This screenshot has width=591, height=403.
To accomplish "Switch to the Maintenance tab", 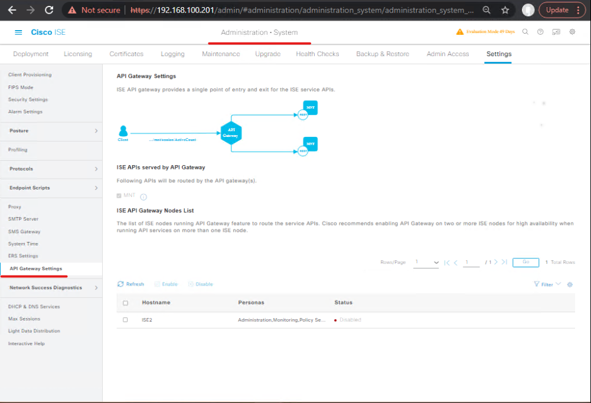I will point(221,54).
